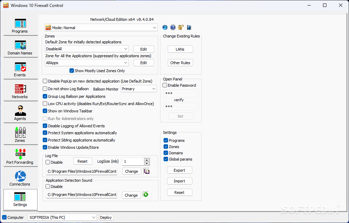349x223 pixels.
Task: Click the Other Rules button
Action: (x=180, y=63)
